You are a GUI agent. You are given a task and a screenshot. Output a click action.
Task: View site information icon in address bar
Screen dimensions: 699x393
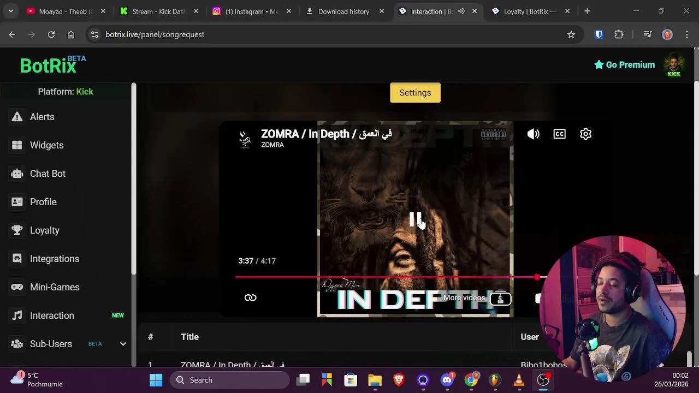point(94,34)
